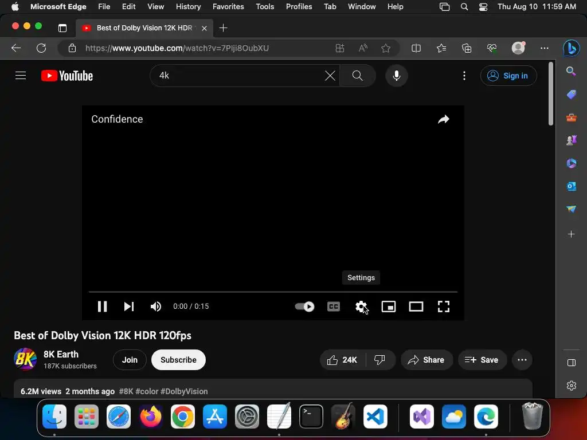Clear the search field text
Image resolution: width=587 pixels, height=440 pixels.
coord(330,76)
